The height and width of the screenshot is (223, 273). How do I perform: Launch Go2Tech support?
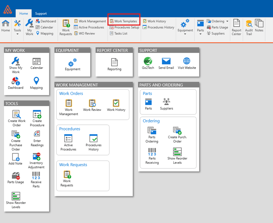148,63
